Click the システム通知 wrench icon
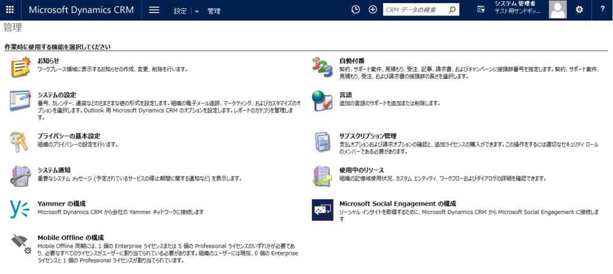Screen dimensions: 613x274 coord(20,175)
